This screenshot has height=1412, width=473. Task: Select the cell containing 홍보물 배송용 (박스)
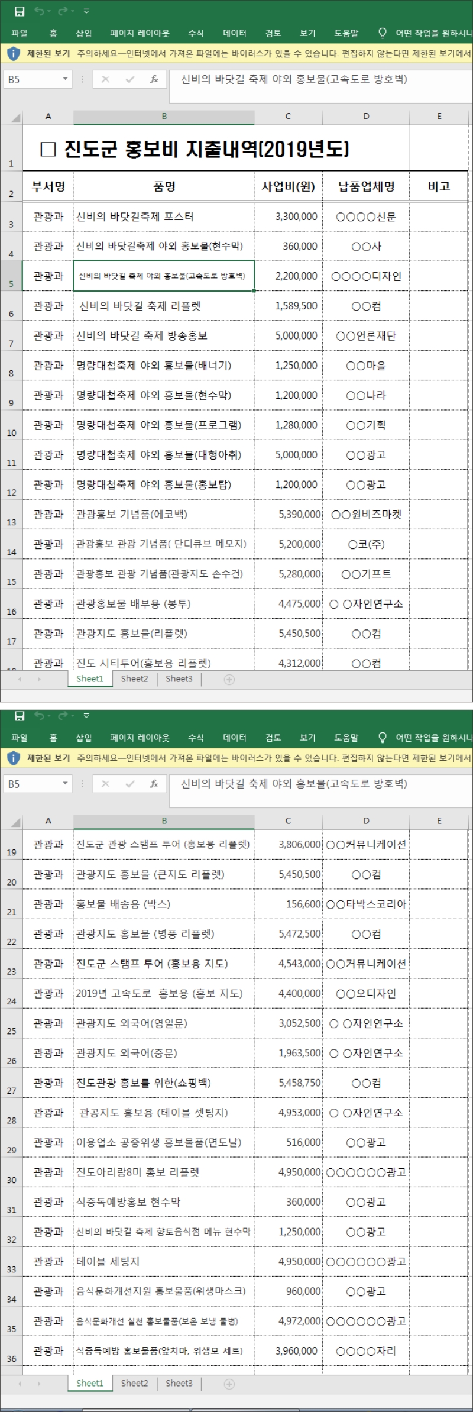[x=164, y=904]
